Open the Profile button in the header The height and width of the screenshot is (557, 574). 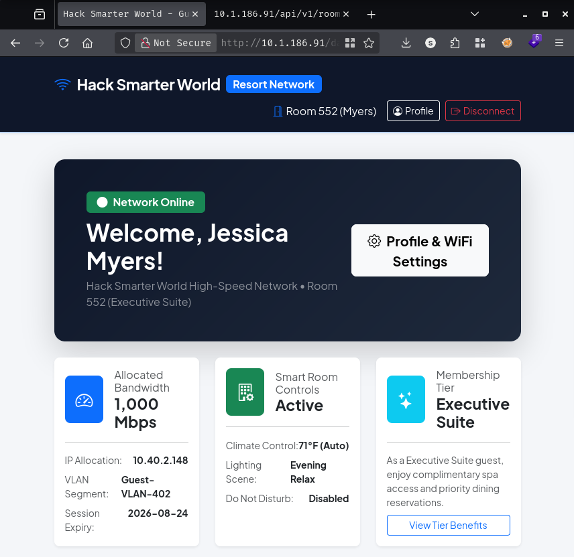tap(413, 110)
